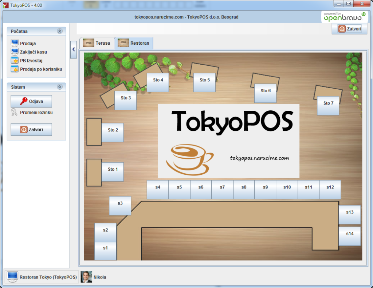Select bar seat s11
Screen dimensions: 373x288
pyautogui.click(x=309, y=190)
